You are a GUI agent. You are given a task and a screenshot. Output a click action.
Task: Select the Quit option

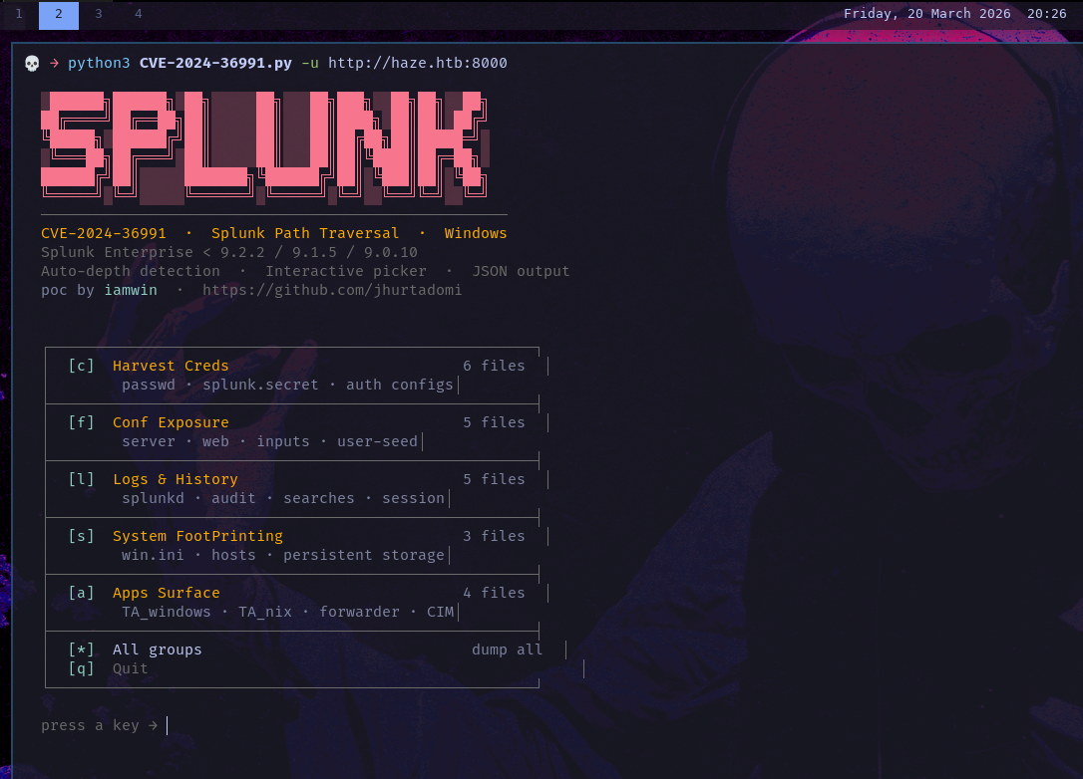(x=131, y=668)
